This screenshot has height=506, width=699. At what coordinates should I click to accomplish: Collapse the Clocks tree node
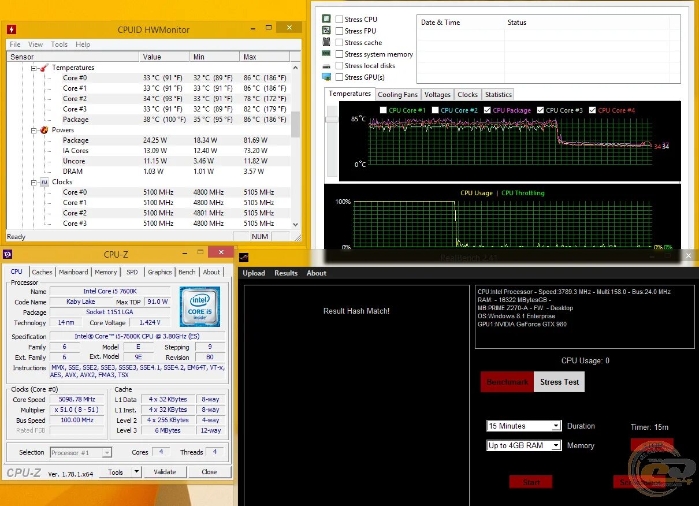click(34, 182)
